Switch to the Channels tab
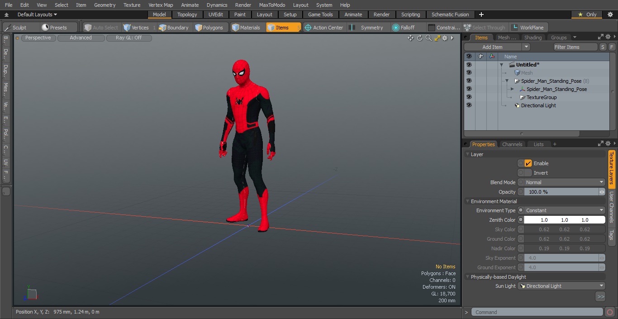The image size is (618, 319). click(x=512, y=144)
